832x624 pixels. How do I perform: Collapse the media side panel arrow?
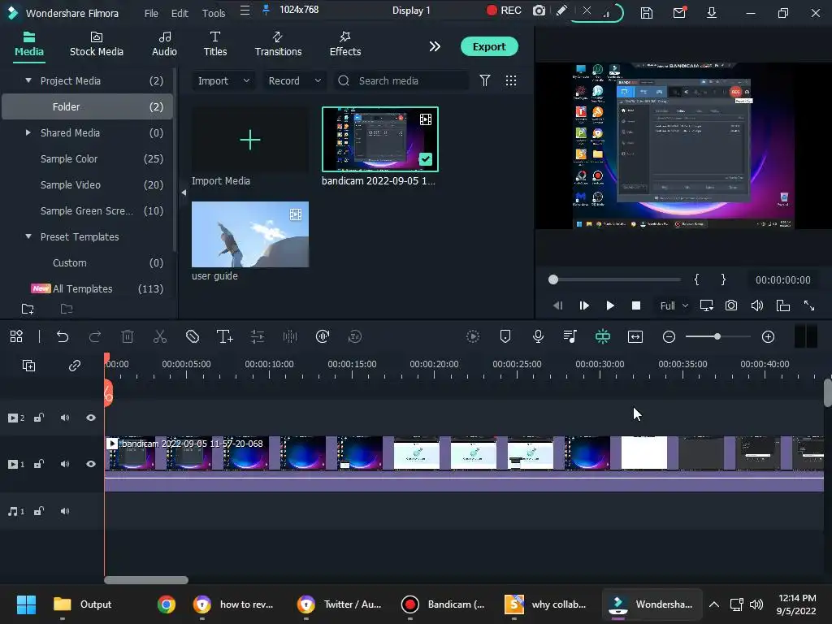click(x=184, y=193)
